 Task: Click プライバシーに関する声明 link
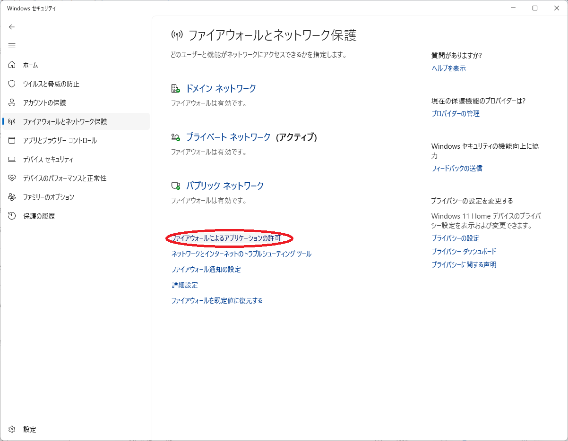(x=464, y=264)
